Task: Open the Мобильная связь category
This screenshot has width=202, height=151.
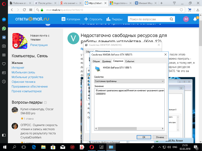Action: (23, 72)
